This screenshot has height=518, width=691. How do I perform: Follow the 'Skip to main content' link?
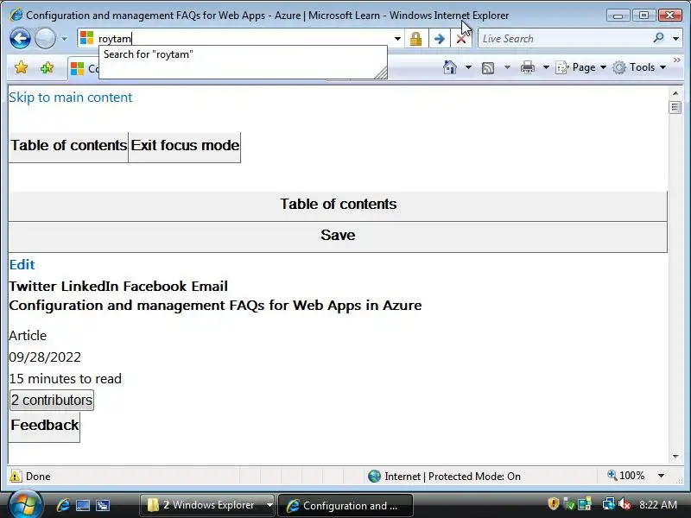coord(71,98)
